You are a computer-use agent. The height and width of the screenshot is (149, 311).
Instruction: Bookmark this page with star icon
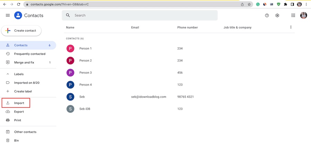pyautogui.click(x=249, y=4)
